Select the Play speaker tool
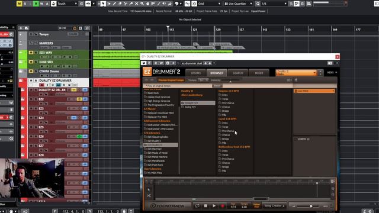Viewport: 379px width, 213px height. pos(165,4)
